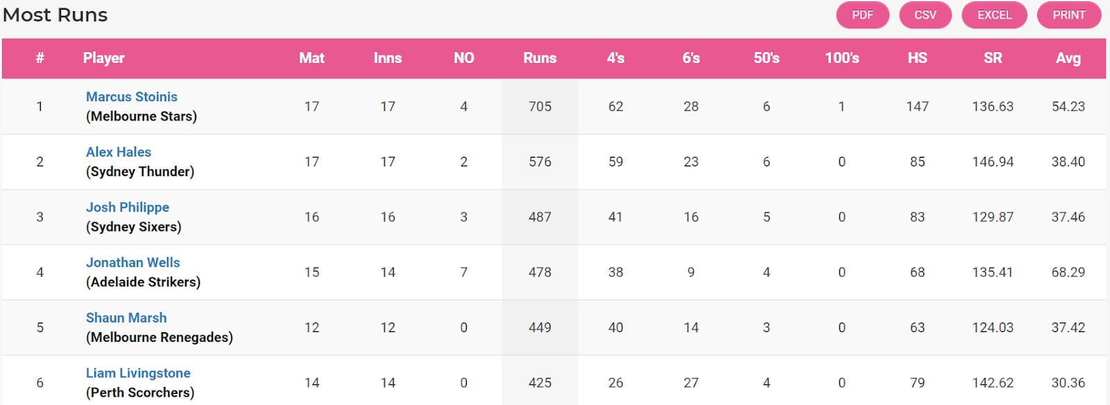Screen dimensions: 1110x405
Task: Sort by SR strike rate header
Action: 992,58
